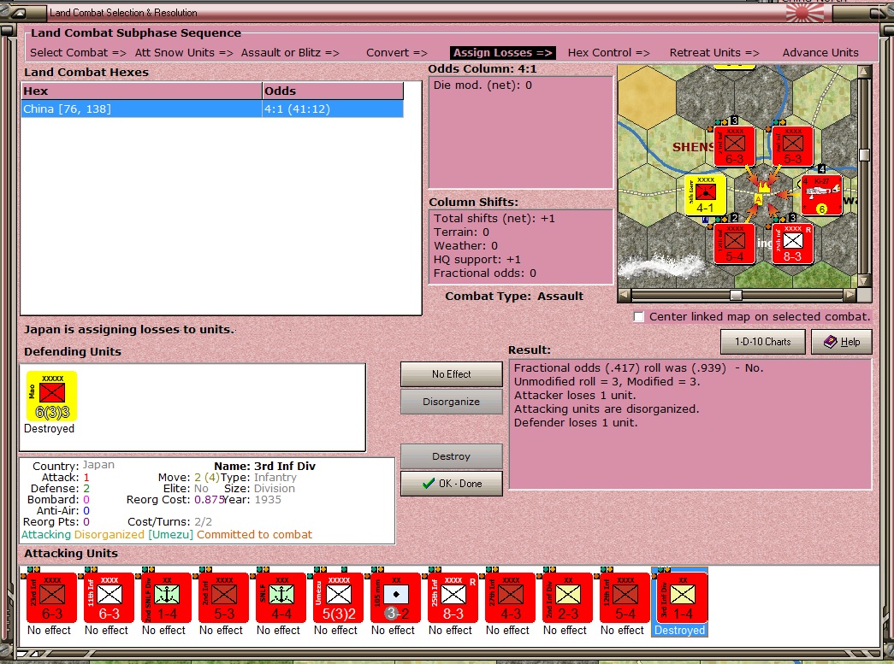Select the 25th Inf 8-3 attacking unit

coord(453,598)
